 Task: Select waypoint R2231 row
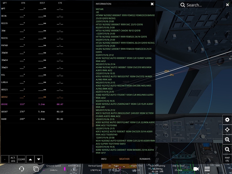46,38
